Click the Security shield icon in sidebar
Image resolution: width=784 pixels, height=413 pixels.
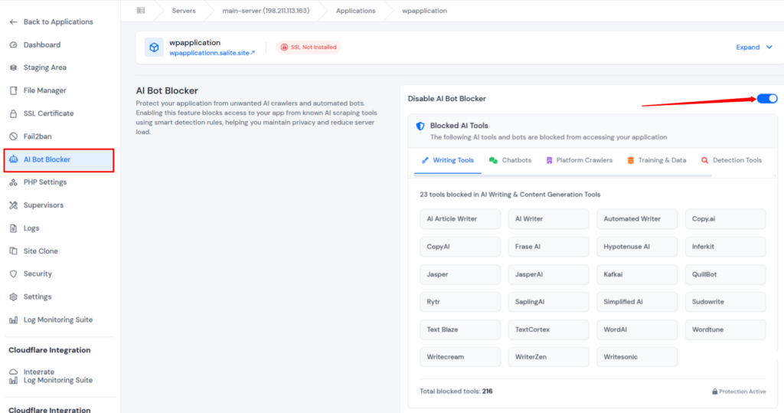pyautogui.click(x=14, y=274)
